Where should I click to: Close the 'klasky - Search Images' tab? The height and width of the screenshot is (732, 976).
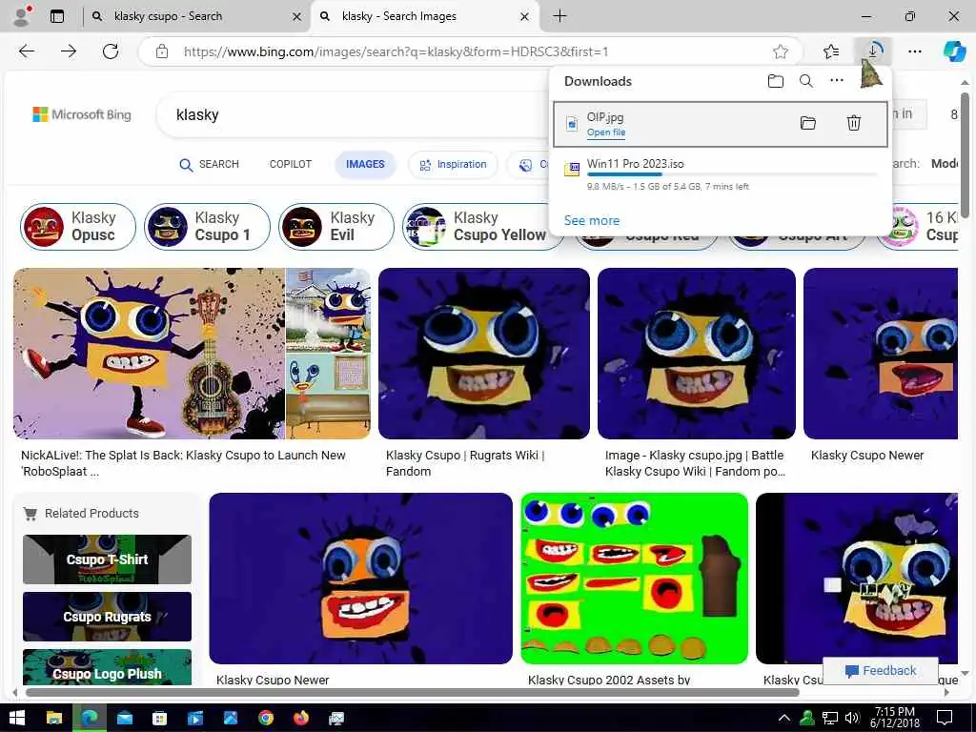point(525,17)
